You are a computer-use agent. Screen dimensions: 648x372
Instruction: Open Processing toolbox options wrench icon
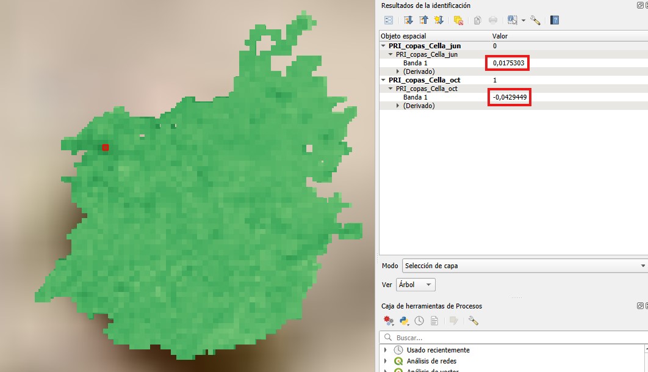473,321
